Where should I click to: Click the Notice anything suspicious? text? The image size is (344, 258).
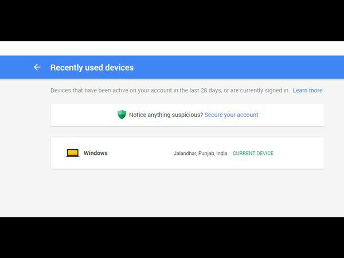tap(166, 115)
